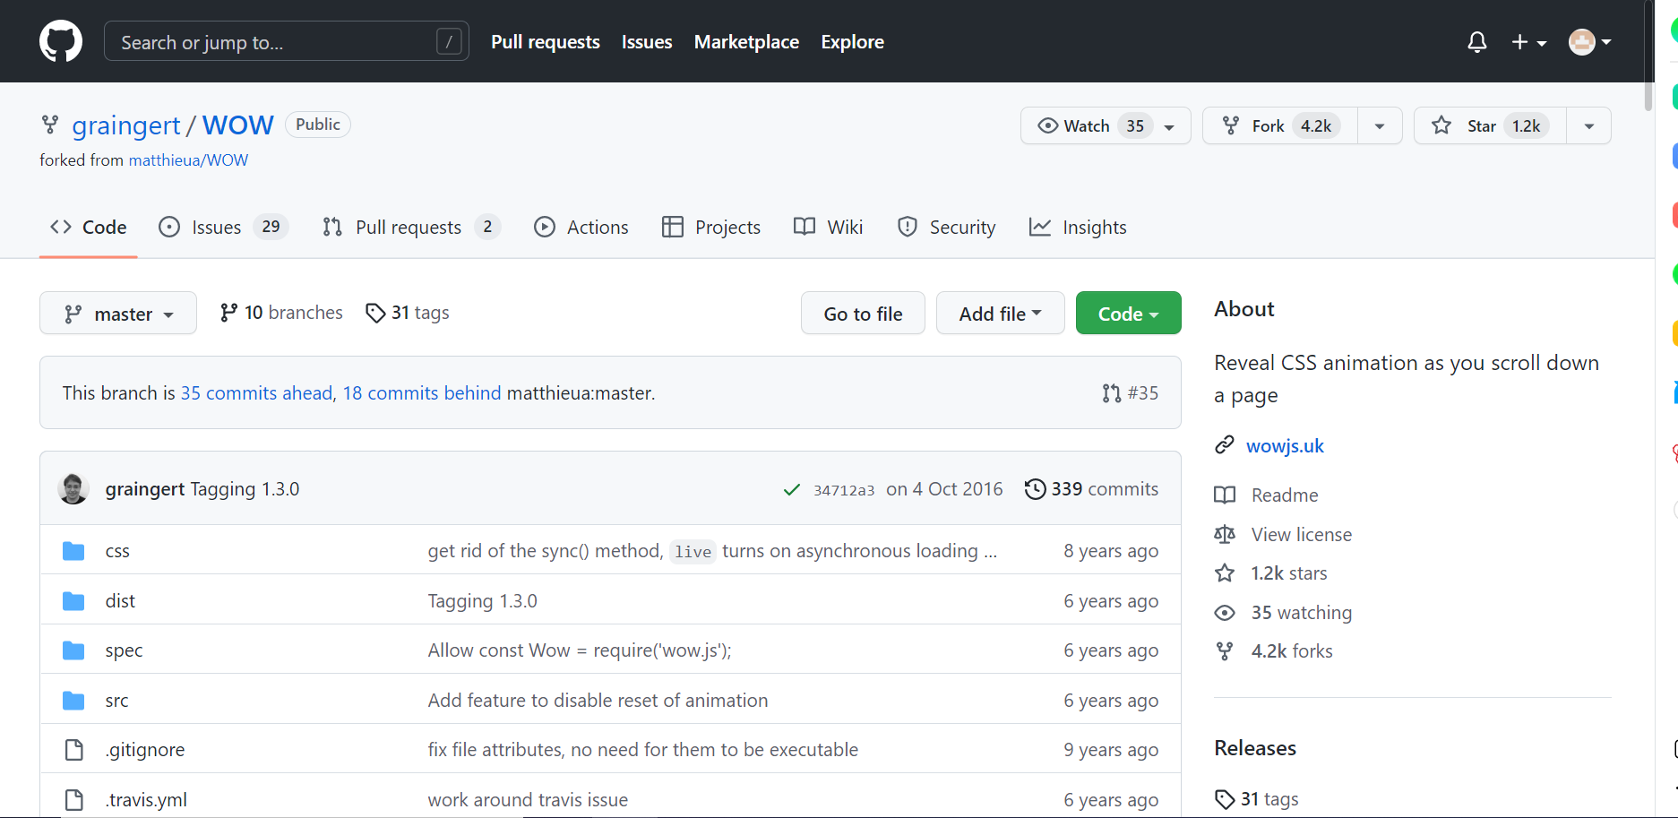The height and width of the screenshot is (818, 1678).
Task: View the 1.2k stars list
Action: [x=1271, y=573]
